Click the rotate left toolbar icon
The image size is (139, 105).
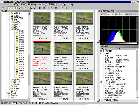(40, 8)
